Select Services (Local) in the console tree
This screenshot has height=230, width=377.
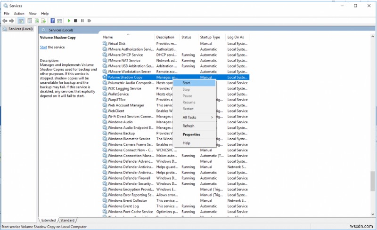tap(18, 29)
